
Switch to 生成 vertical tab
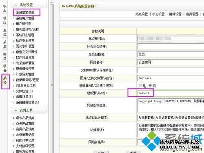click(5, 33)
